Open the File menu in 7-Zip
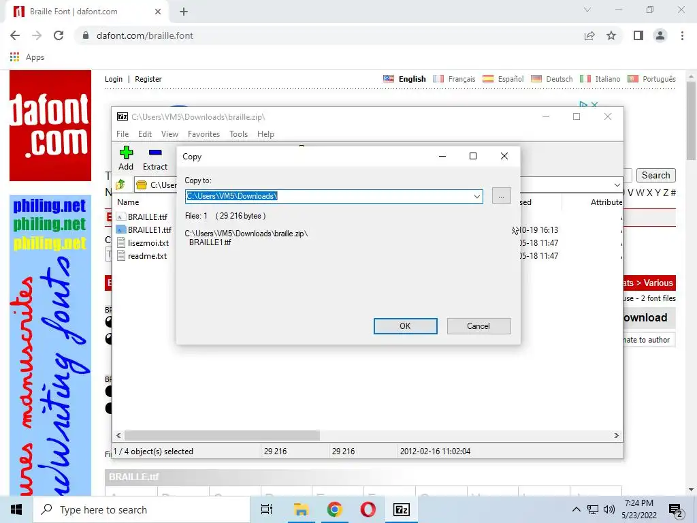Screen dimensions: 697x523 point(123,134)
